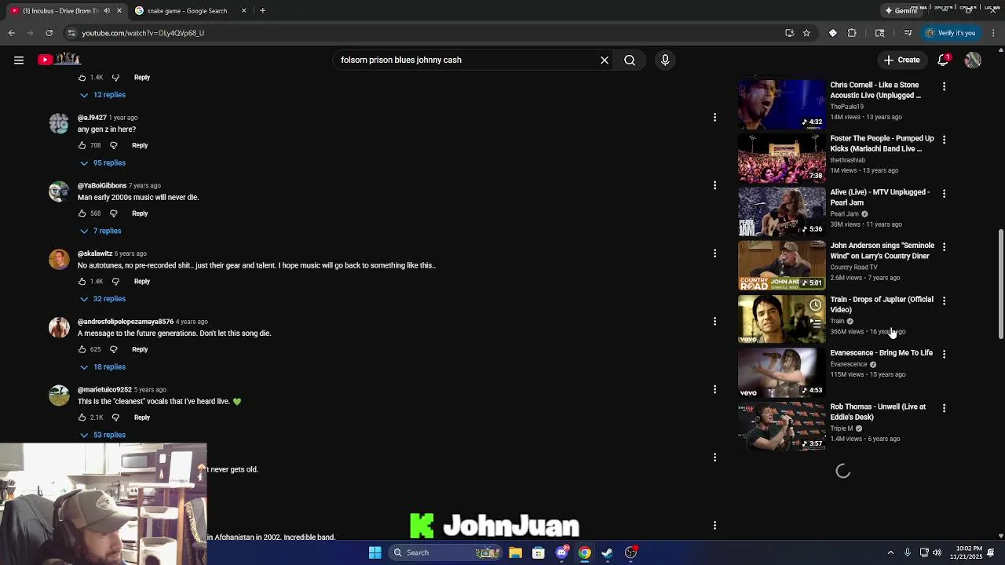This screenshot has width=1005, height=565.
Task: Open John Anderson Seminole Wind thumbnail
Action: coord(781,264)
